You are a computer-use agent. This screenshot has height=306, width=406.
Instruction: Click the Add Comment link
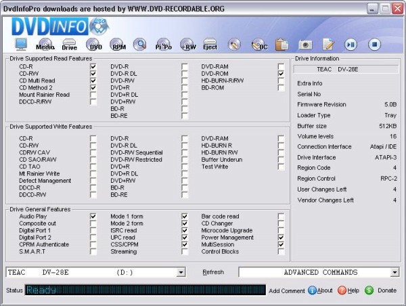point(286,290)
